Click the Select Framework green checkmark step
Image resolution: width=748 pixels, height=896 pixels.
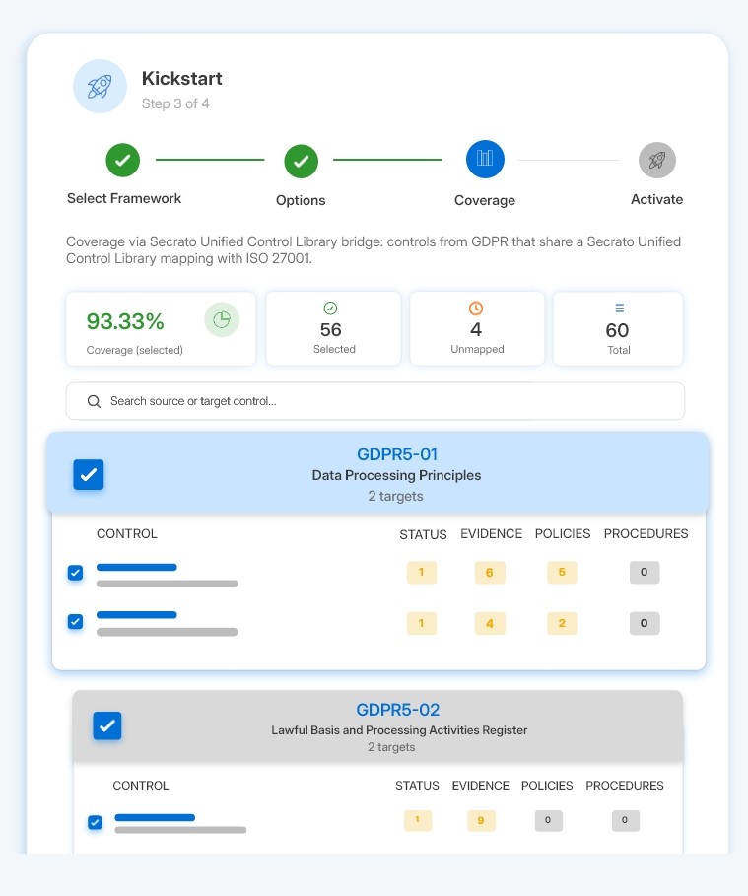(123, 160)
